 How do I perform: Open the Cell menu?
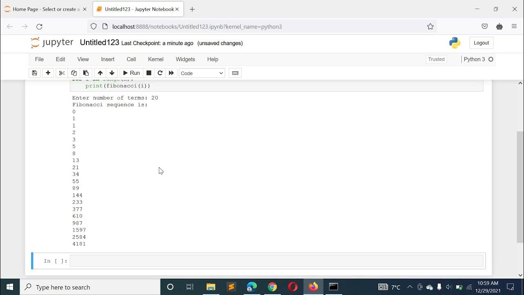tap(131, 59)
